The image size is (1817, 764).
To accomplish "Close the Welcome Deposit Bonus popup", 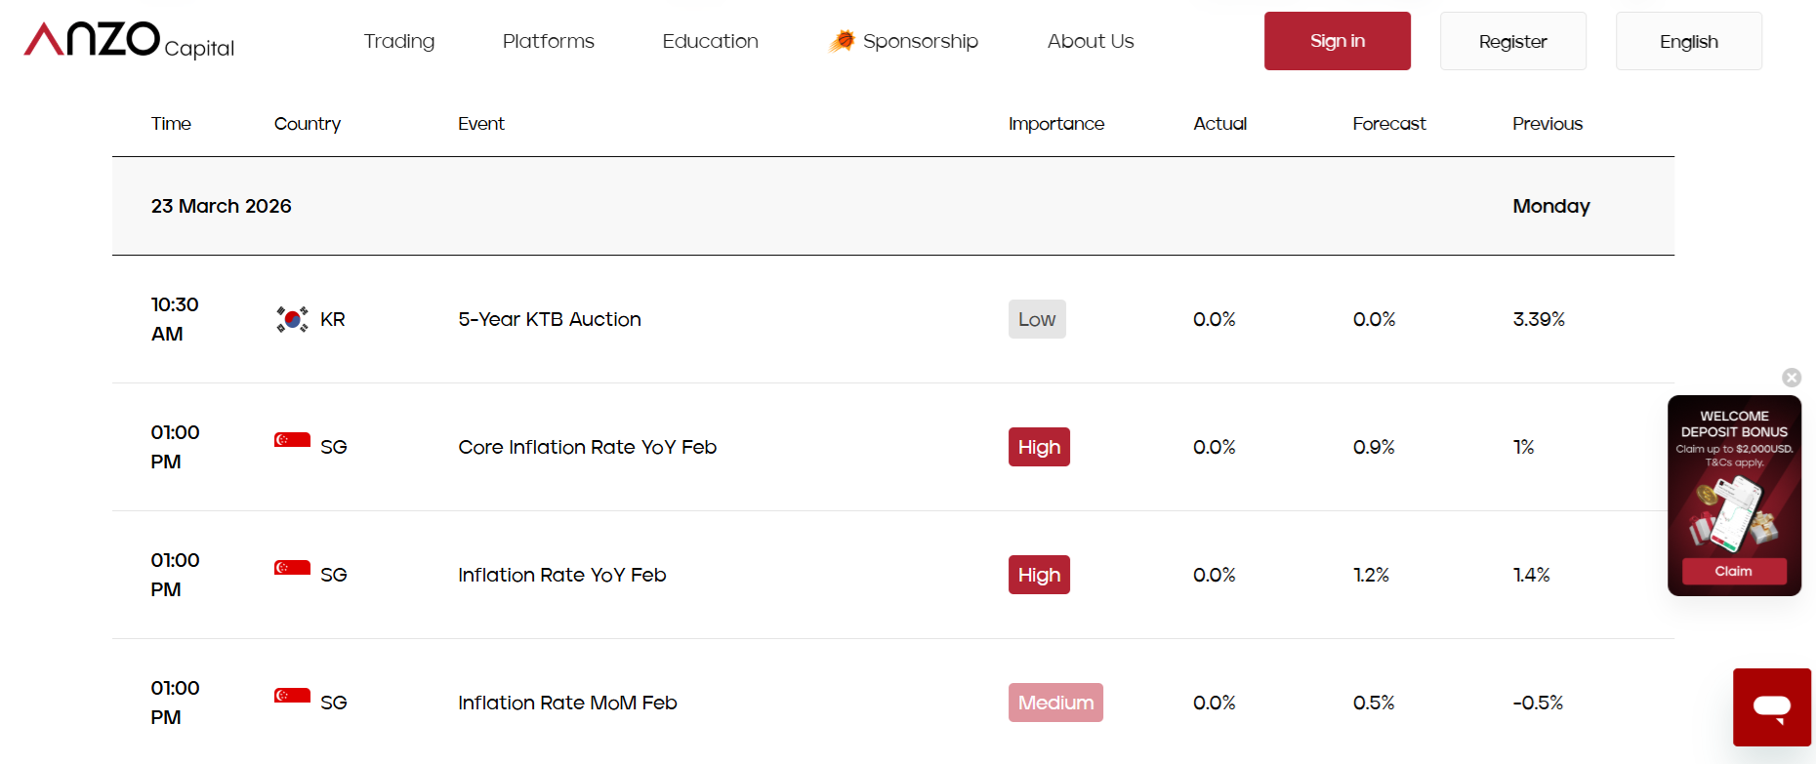I will 1792,378.
